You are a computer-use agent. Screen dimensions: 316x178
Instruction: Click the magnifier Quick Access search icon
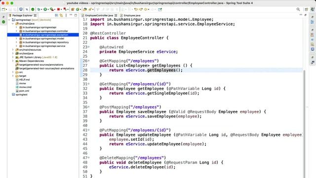pyautogui.click(x=298, y=9)
